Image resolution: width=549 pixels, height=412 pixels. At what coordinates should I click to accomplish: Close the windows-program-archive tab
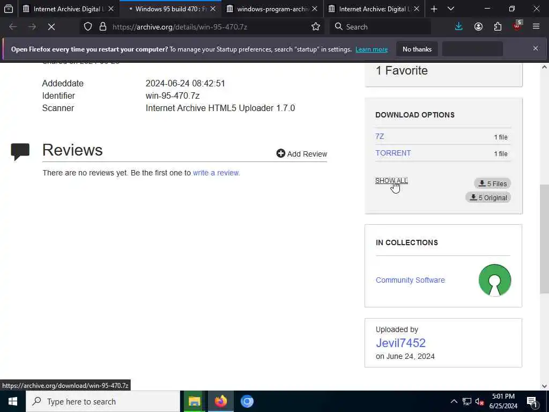[315, 9]
